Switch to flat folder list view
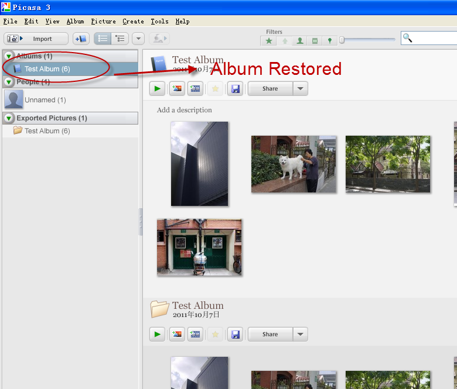 tap(103, 39)
